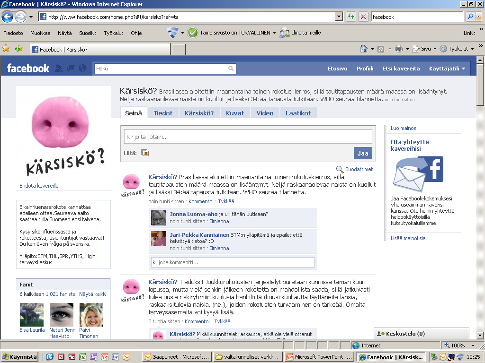Open the zoom level 100% dropdown
This screenshot has height=363, width=485.
(x=473, y=346)
